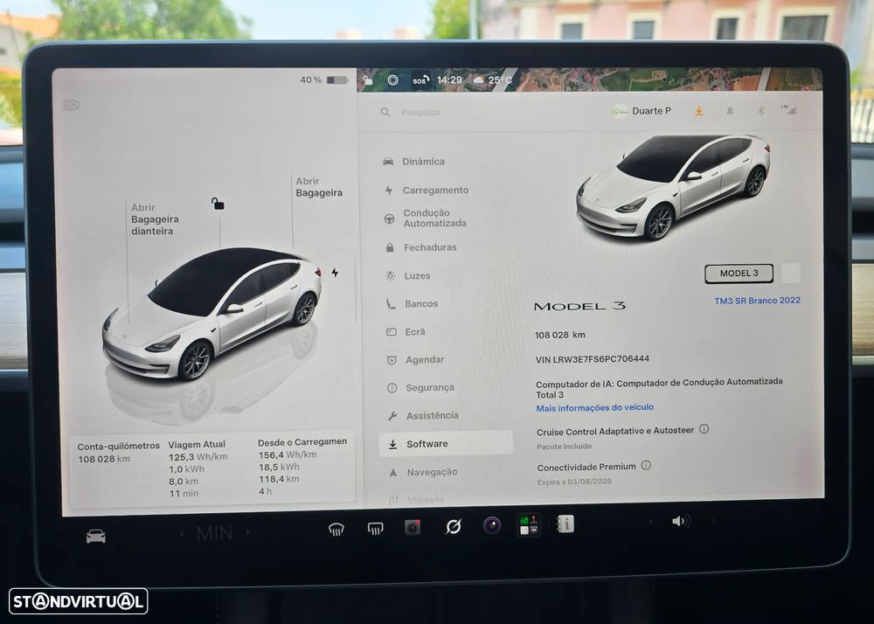
Task: Click Desde o Carregamen trip heading
Action: [x=302, y=442]
